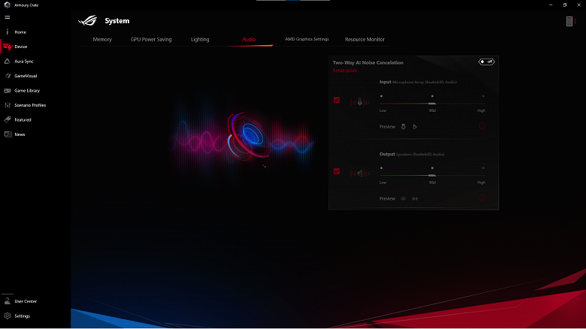Image resolution: width=586 pixels, height=329 pixels.
Task: Open GameVisual settings
Action: (x=26, y=76)
